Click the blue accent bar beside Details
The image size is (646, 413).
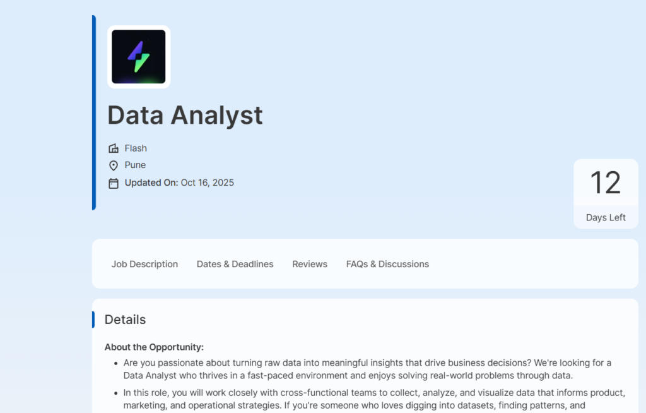coord(93,320)
